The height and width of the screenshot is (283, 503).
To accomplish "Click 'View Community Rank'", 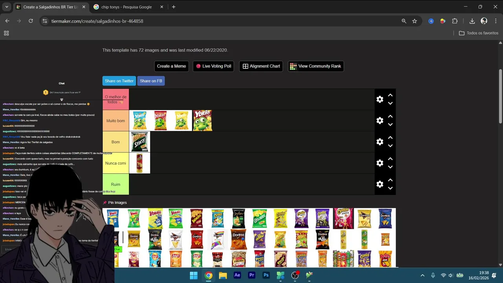I will point(316,66).
